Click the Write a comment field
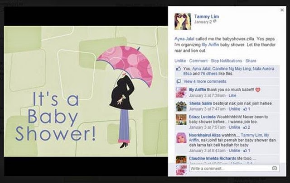Screen dimensions: 290x183 click(234, 168)
